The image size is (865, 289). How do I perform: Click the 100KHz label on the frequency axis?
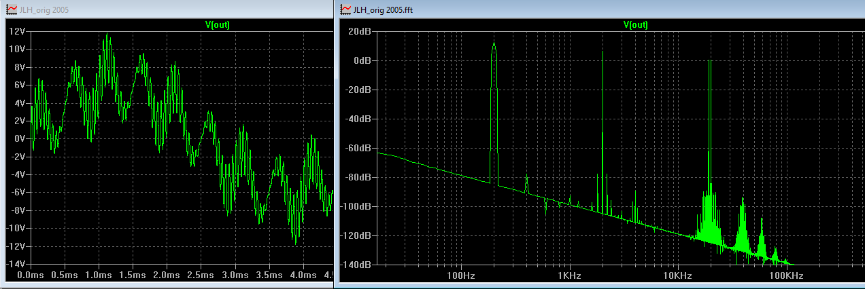786,276
